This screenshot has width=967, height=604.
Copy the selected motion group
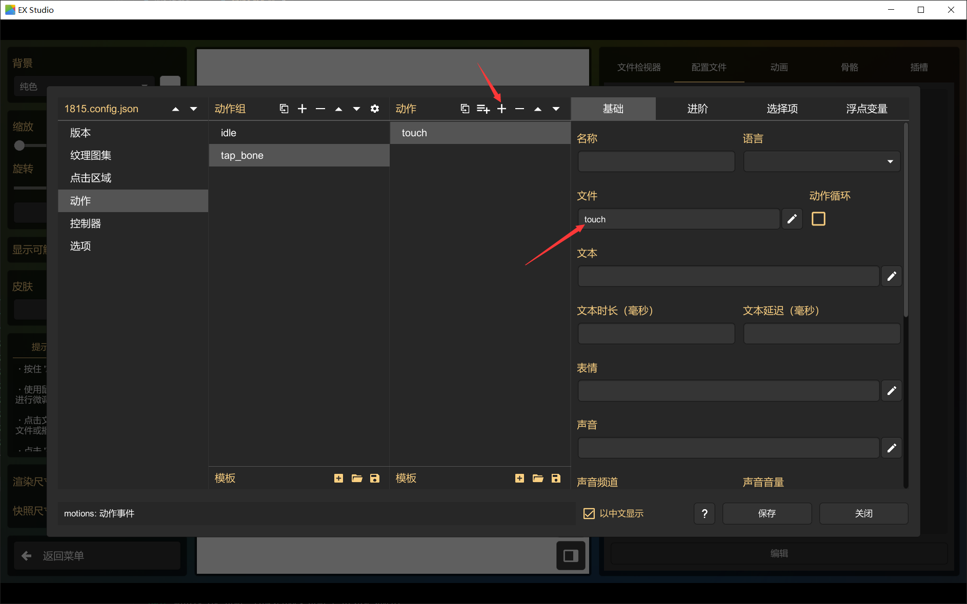(x=284, y=109)
